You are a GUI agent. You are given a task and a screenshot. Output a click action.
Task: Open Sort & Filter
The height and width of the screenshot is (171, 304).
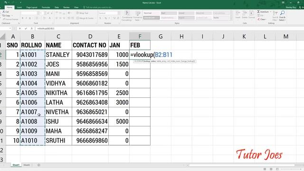click(275, 16)
